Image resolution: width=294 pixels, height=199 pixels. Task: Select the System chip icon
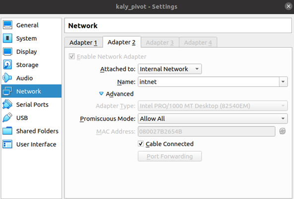tap(7, 39)
